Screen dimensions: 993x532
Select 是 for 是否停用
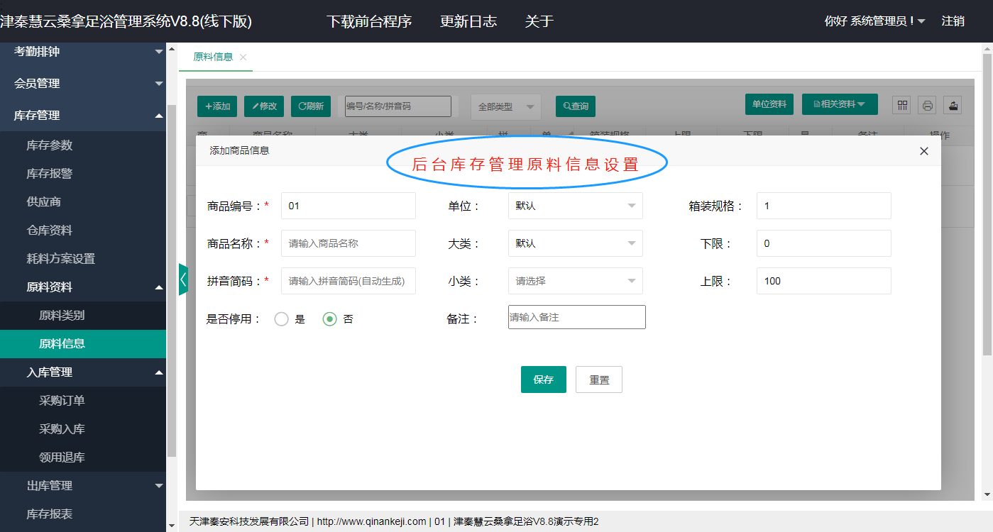282,319
